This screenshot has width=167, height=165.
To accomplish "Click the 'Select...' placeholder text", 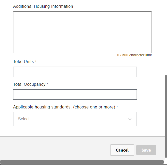I will point(26,119).
